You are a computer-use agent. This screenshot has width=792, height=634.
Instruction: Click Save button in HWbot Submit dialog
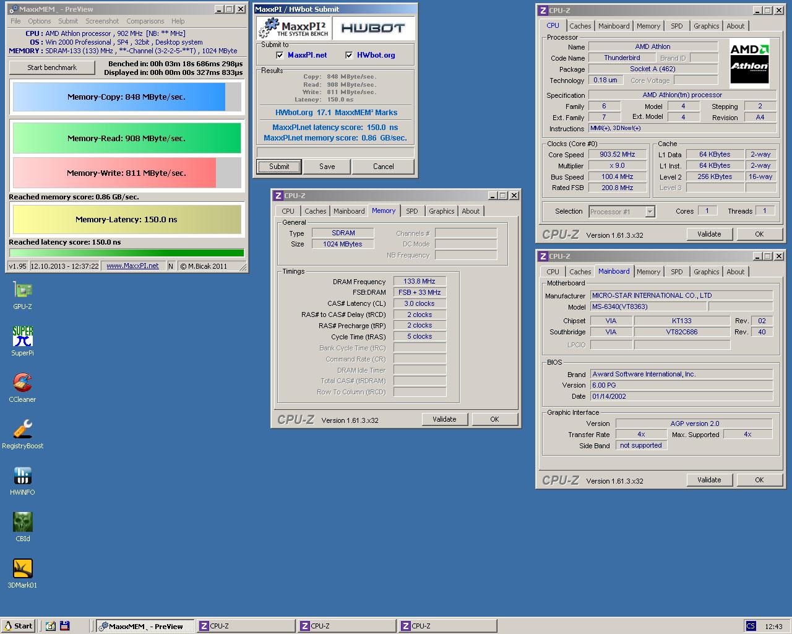coord(327,167)
